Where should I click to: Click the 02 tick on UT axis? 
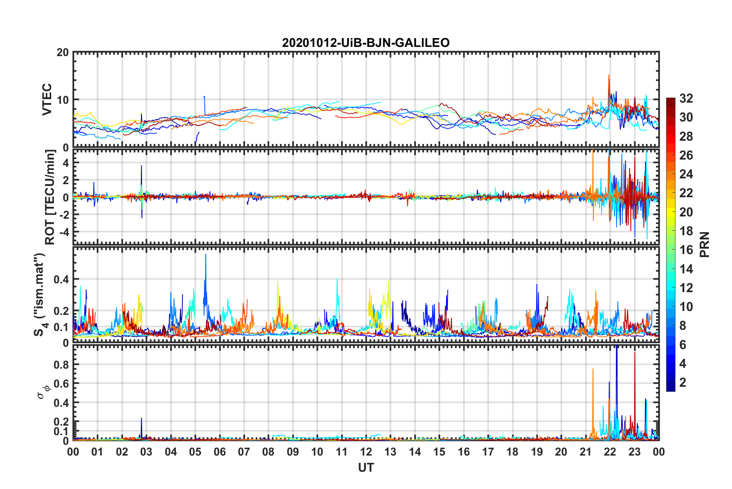(122, 452)
